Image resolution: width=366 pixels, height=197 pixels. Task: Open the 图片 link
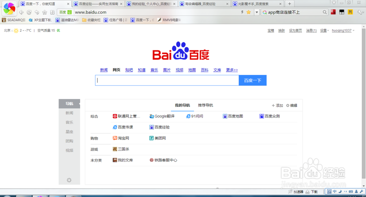pyautogui.click(x=167, y=70)
